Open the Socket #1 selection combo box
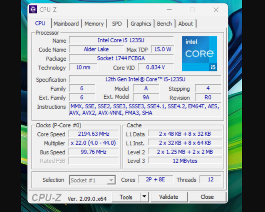The height and width of the screenshot is (212, 265). pos(92,180)
